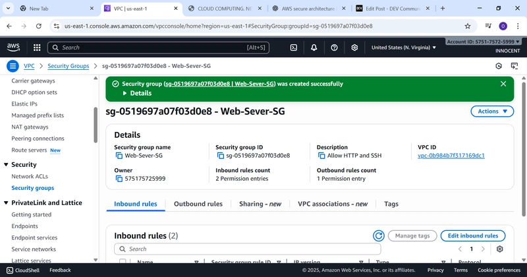Copy the security group ID value
The width and height of the screenshot is (527, 277).
pyautogui.click(x=221, y=156)
